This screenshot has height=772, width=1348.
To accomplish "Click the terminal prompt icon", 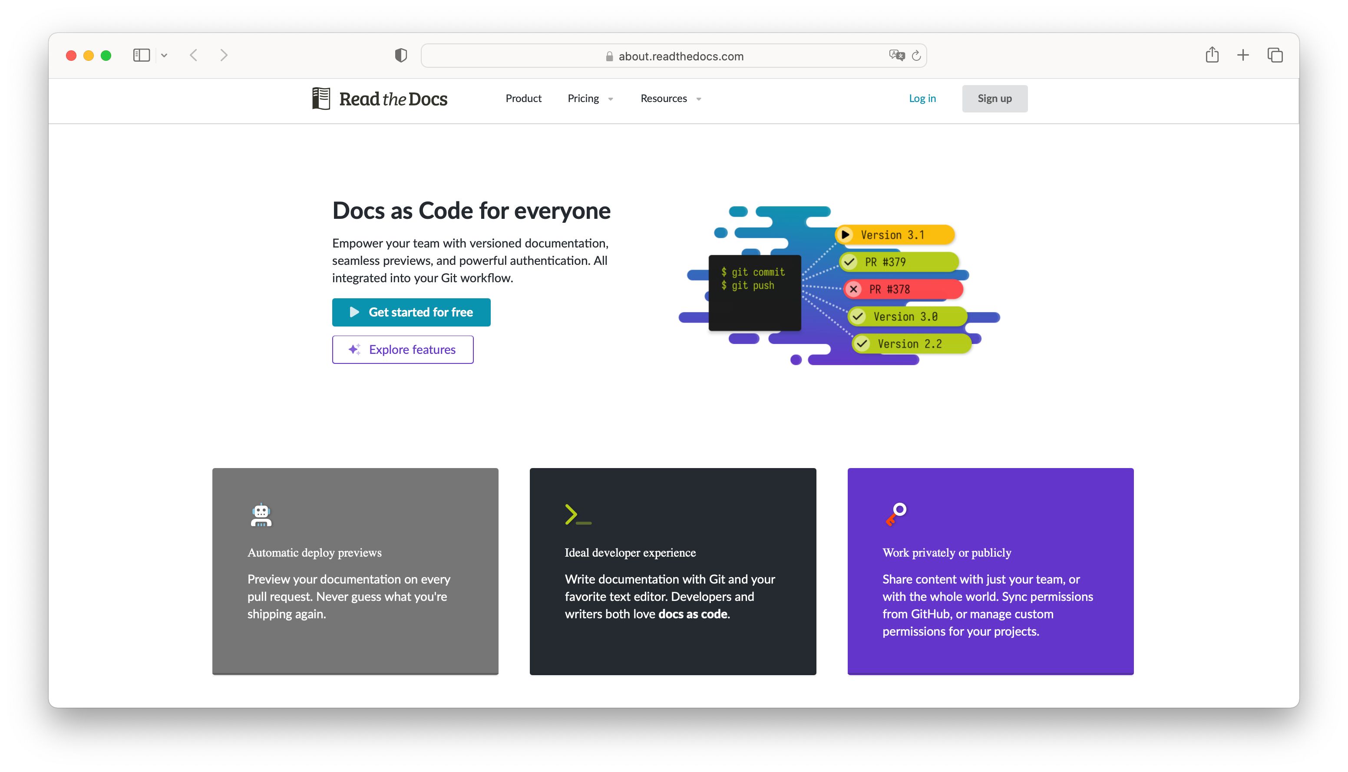I will (578, 515).
